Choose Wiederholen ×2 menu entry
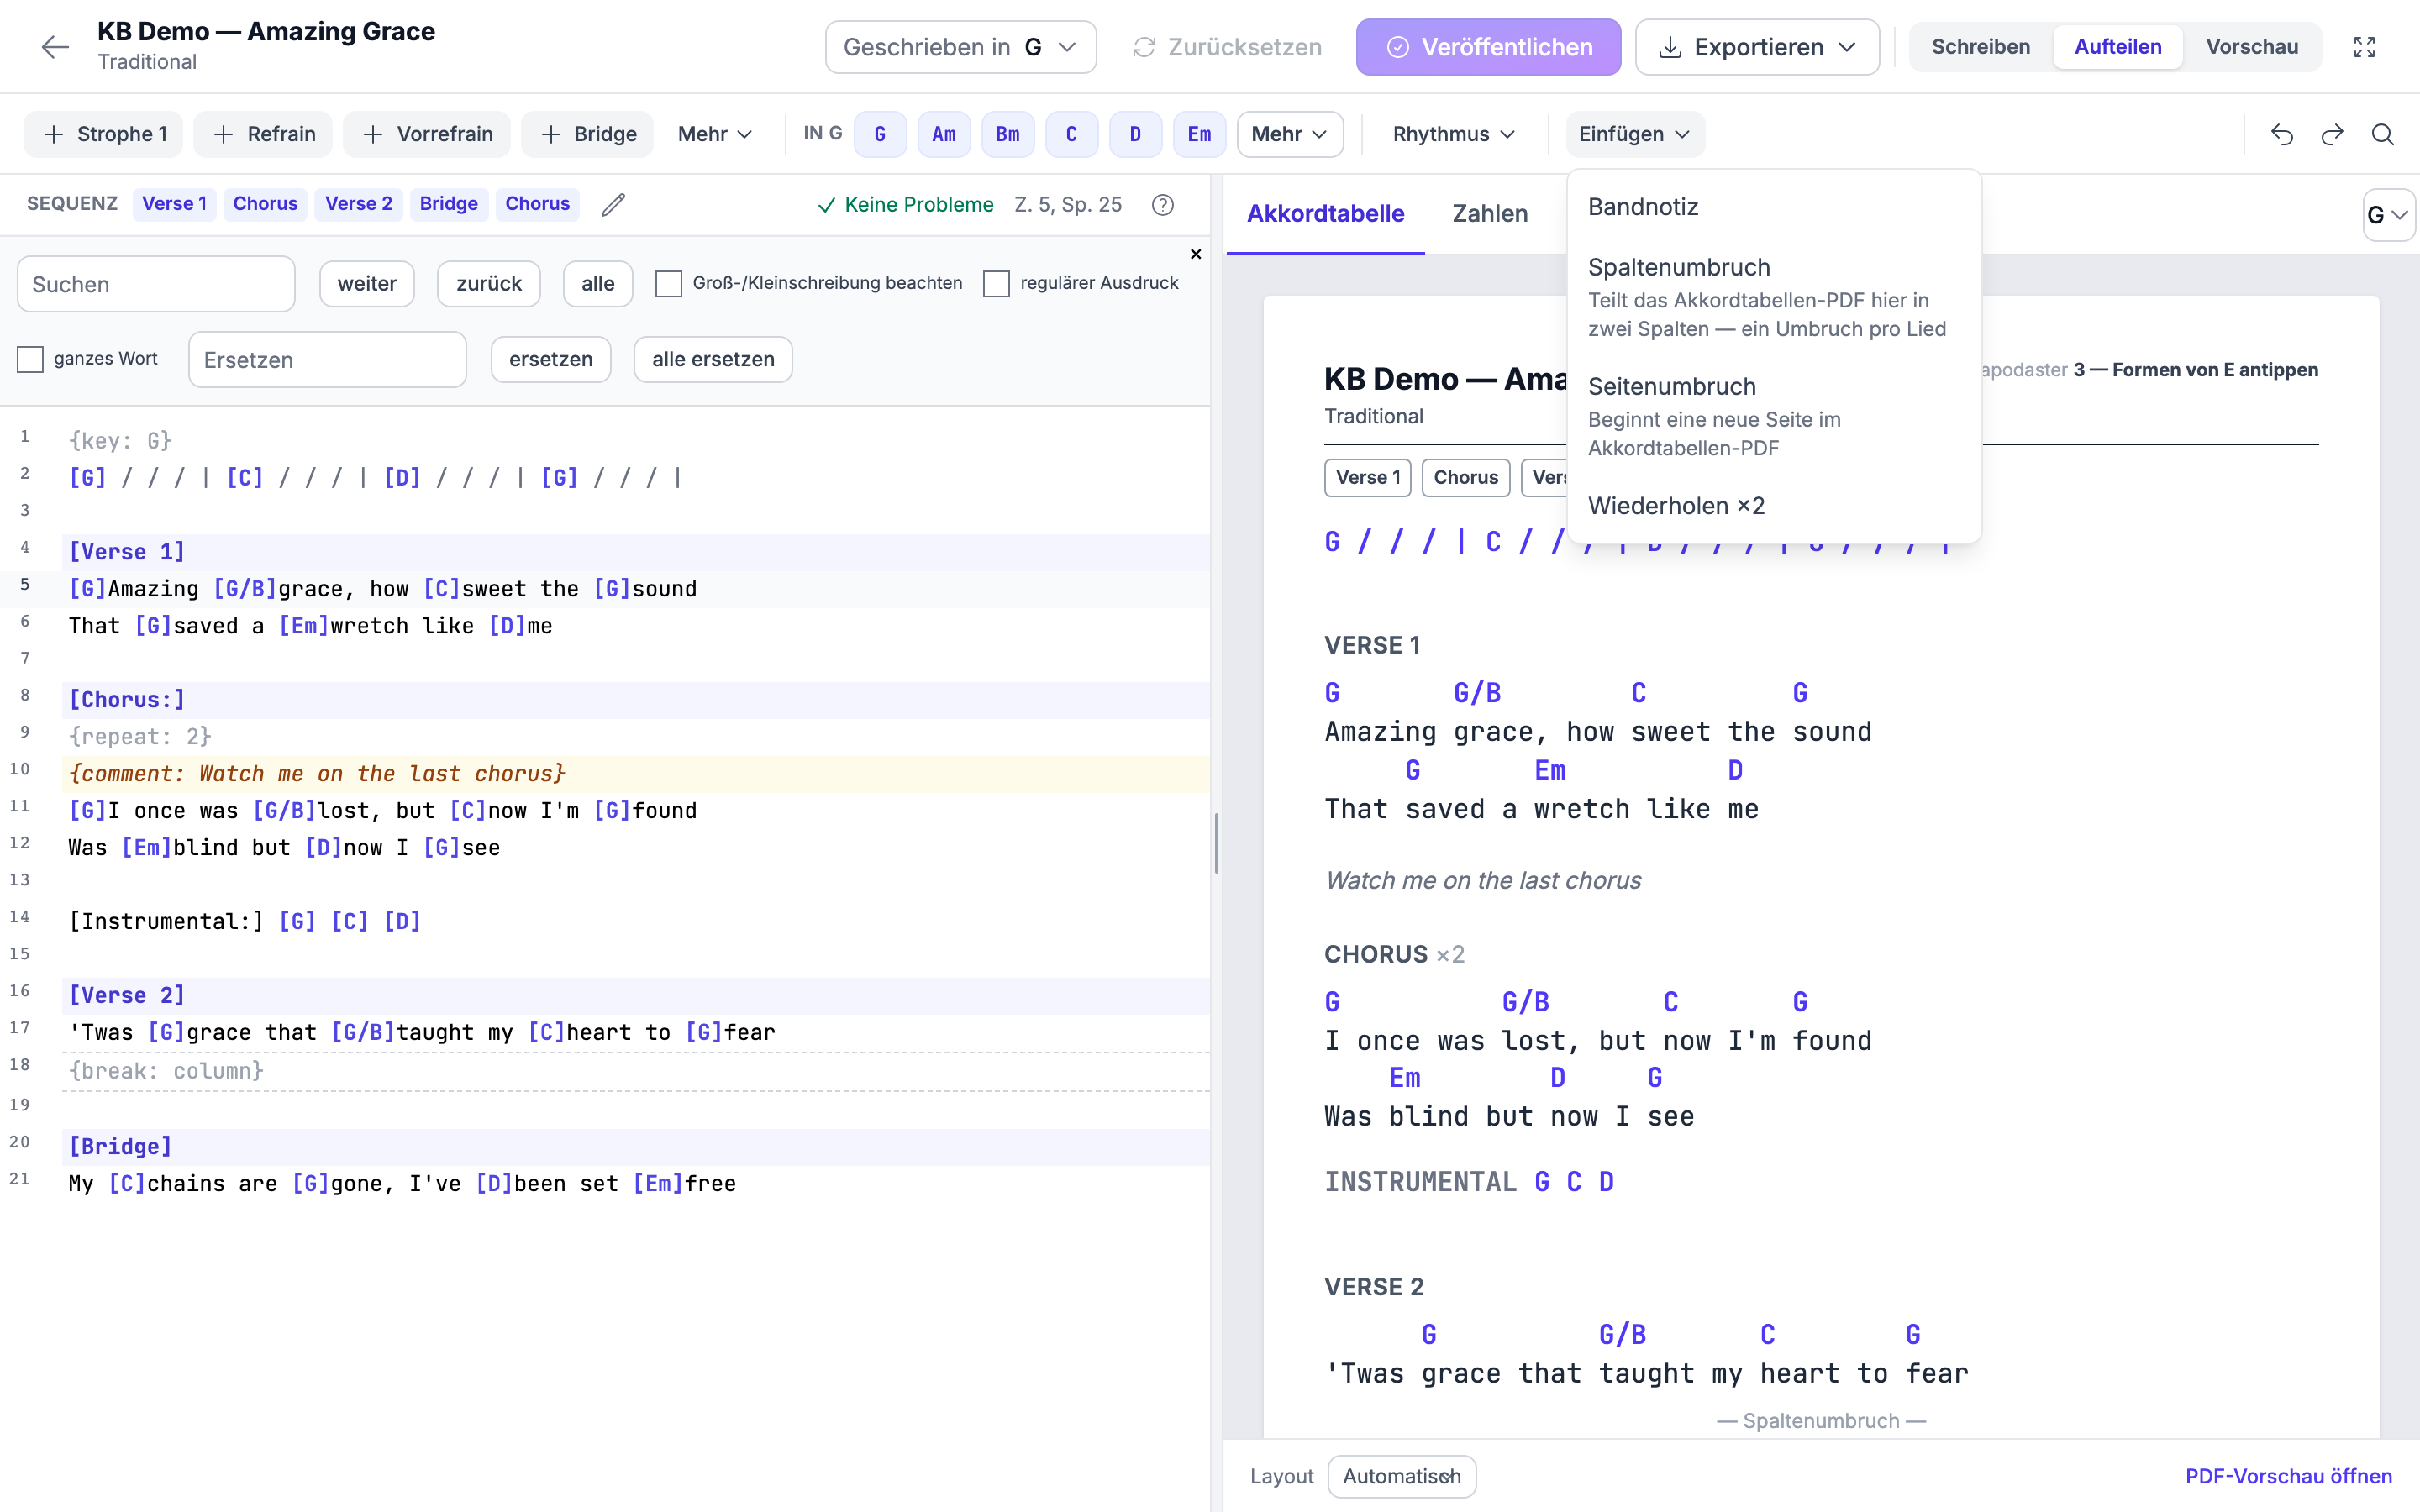Viewport: 2420px width, 1512px height. coord(1774,506)
